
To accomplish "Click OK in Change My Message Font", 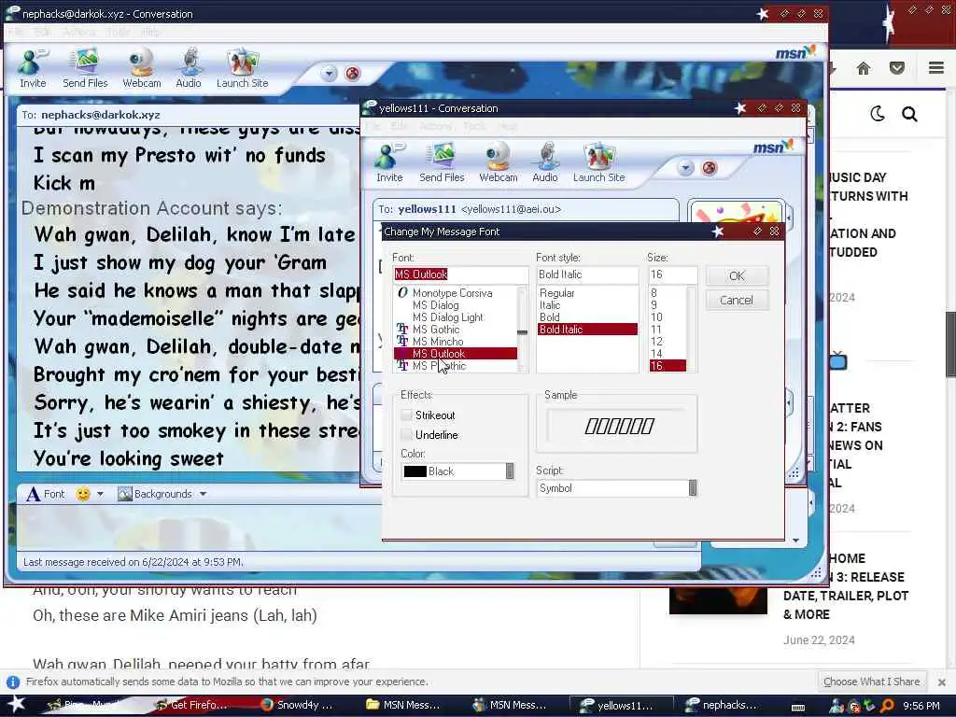I will [737, 275].
